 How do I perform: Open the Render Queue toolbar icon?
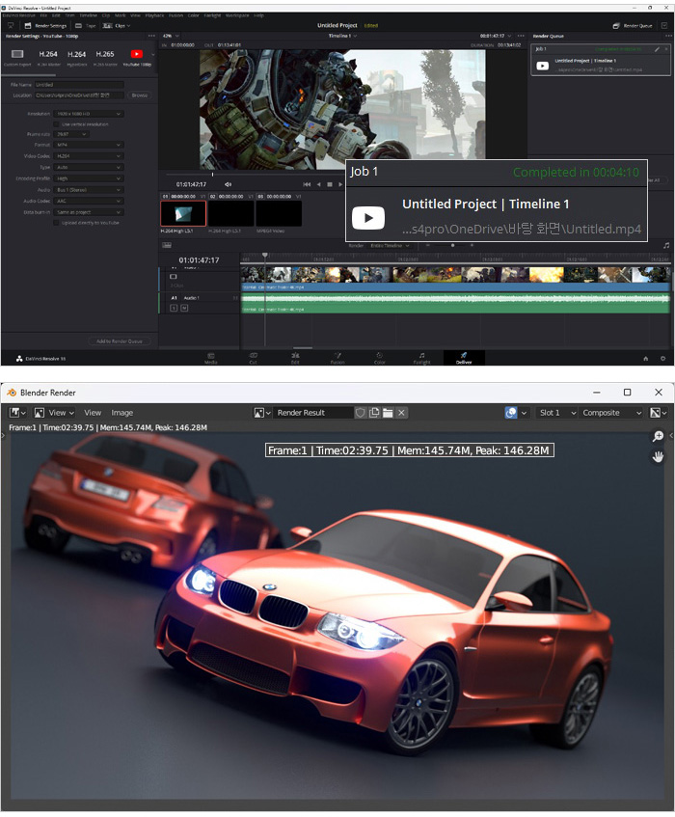tap(616, 25)
